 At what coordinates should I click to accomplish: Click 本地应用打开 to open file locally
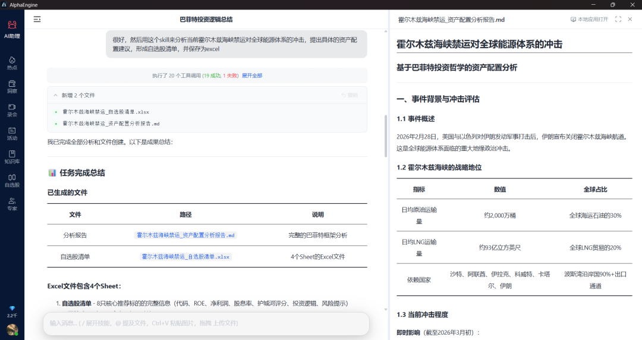[x=589, y=19]
